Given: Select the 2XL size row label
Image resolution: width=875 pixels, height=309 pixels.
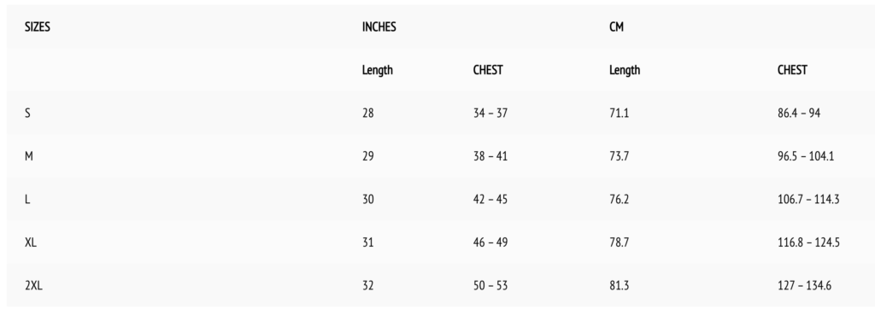Looking at the screenshot, I should click(33, 286).
